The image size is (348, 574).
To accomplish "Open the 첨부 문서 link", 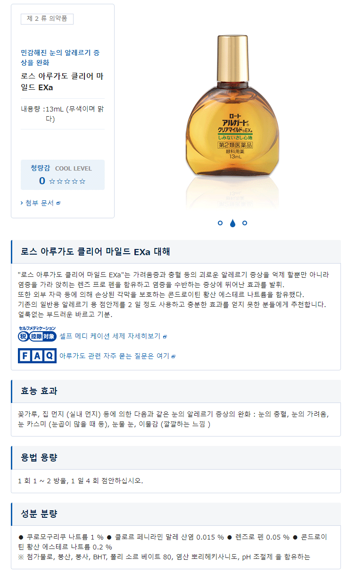I will 40,203.
